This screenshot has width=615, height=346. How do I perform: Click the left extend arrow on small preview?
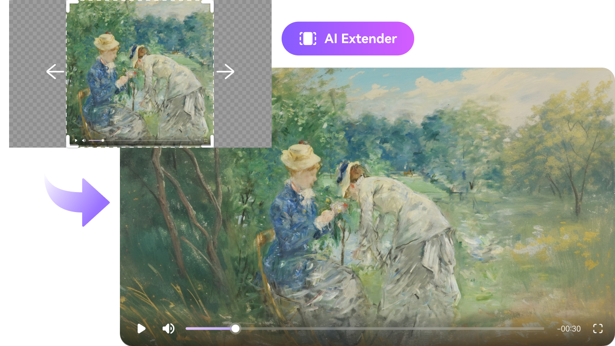(x=55, y=72)
